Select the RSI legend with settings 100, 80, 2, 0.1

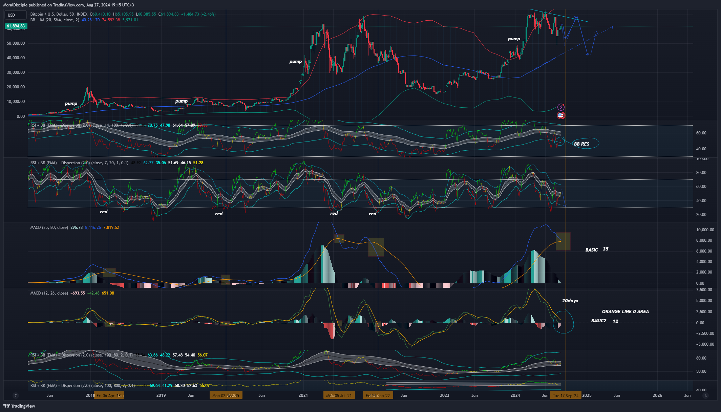82,355
